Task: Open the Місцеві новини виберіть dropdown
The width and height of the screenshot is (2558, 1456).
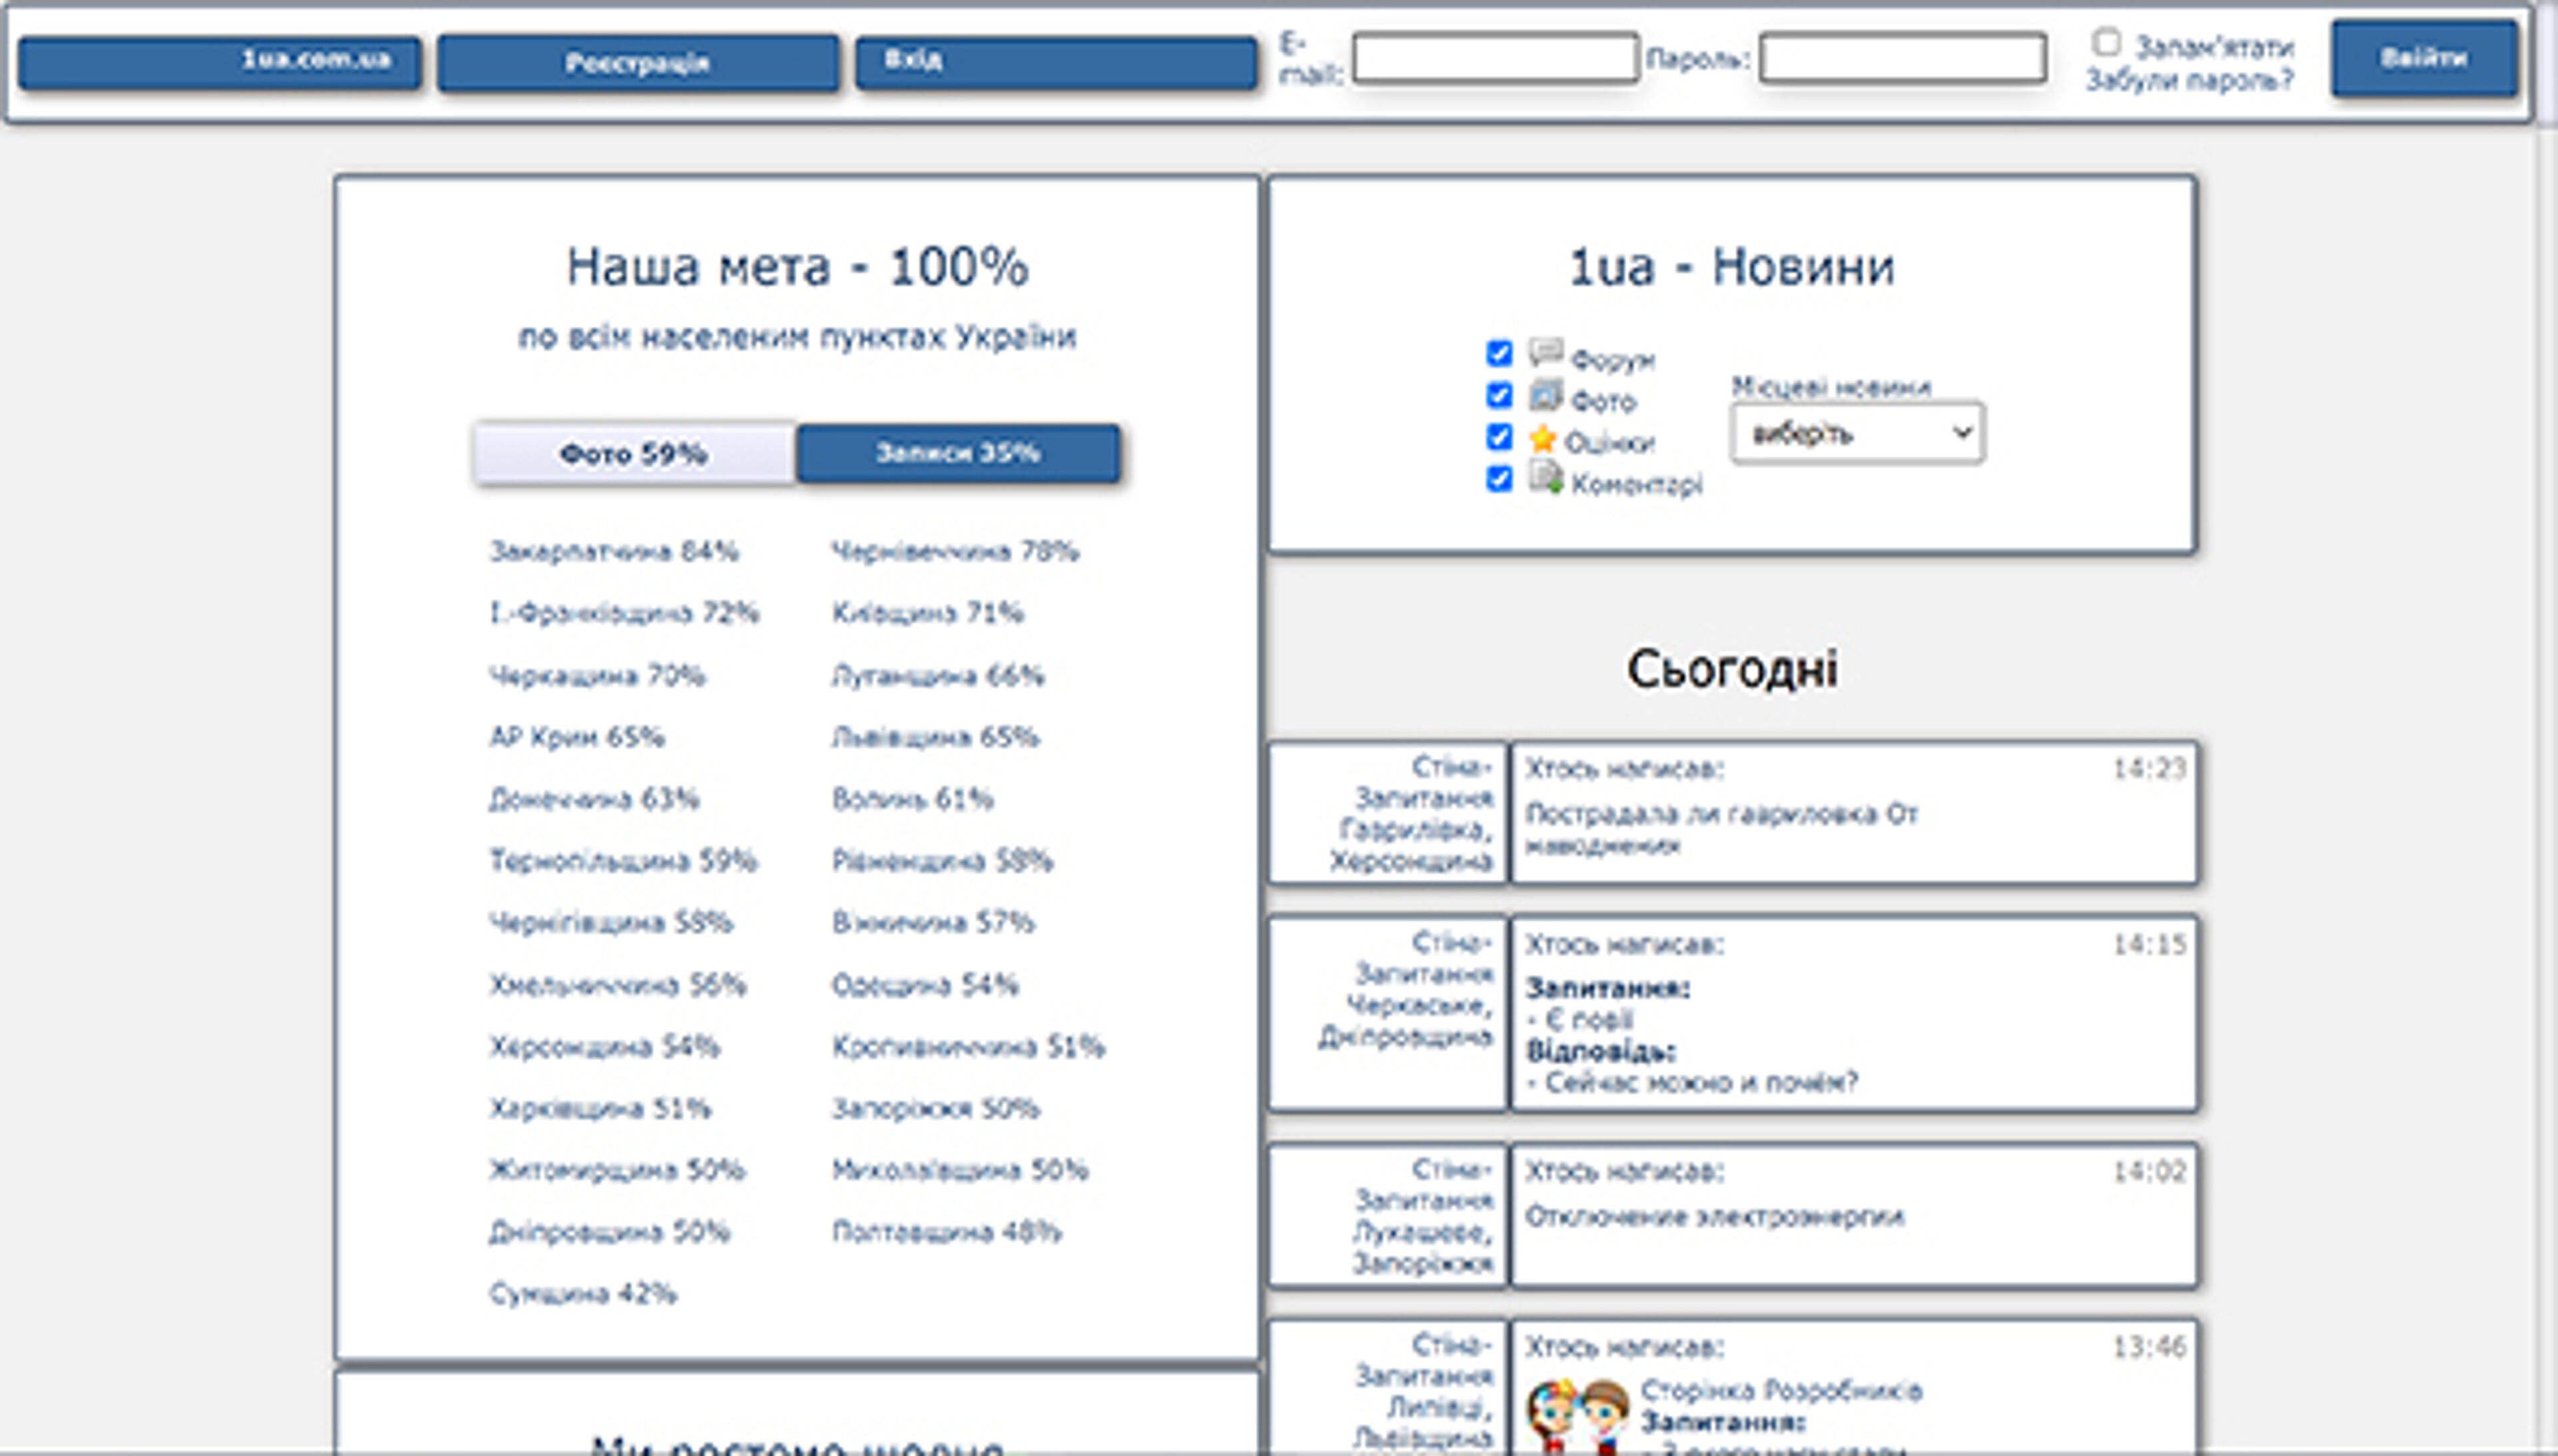Action: [1854, 432]
